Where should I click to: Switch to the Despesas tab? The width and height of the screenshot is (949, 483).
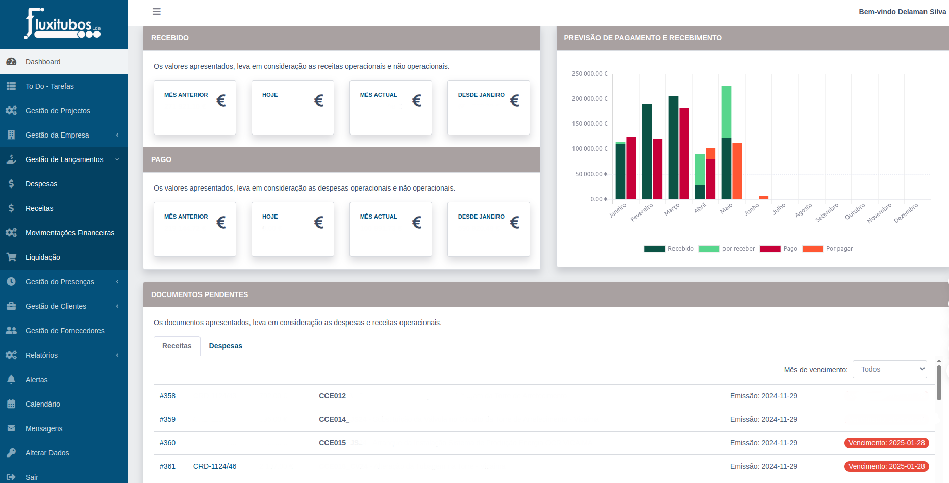click(226, 346)
